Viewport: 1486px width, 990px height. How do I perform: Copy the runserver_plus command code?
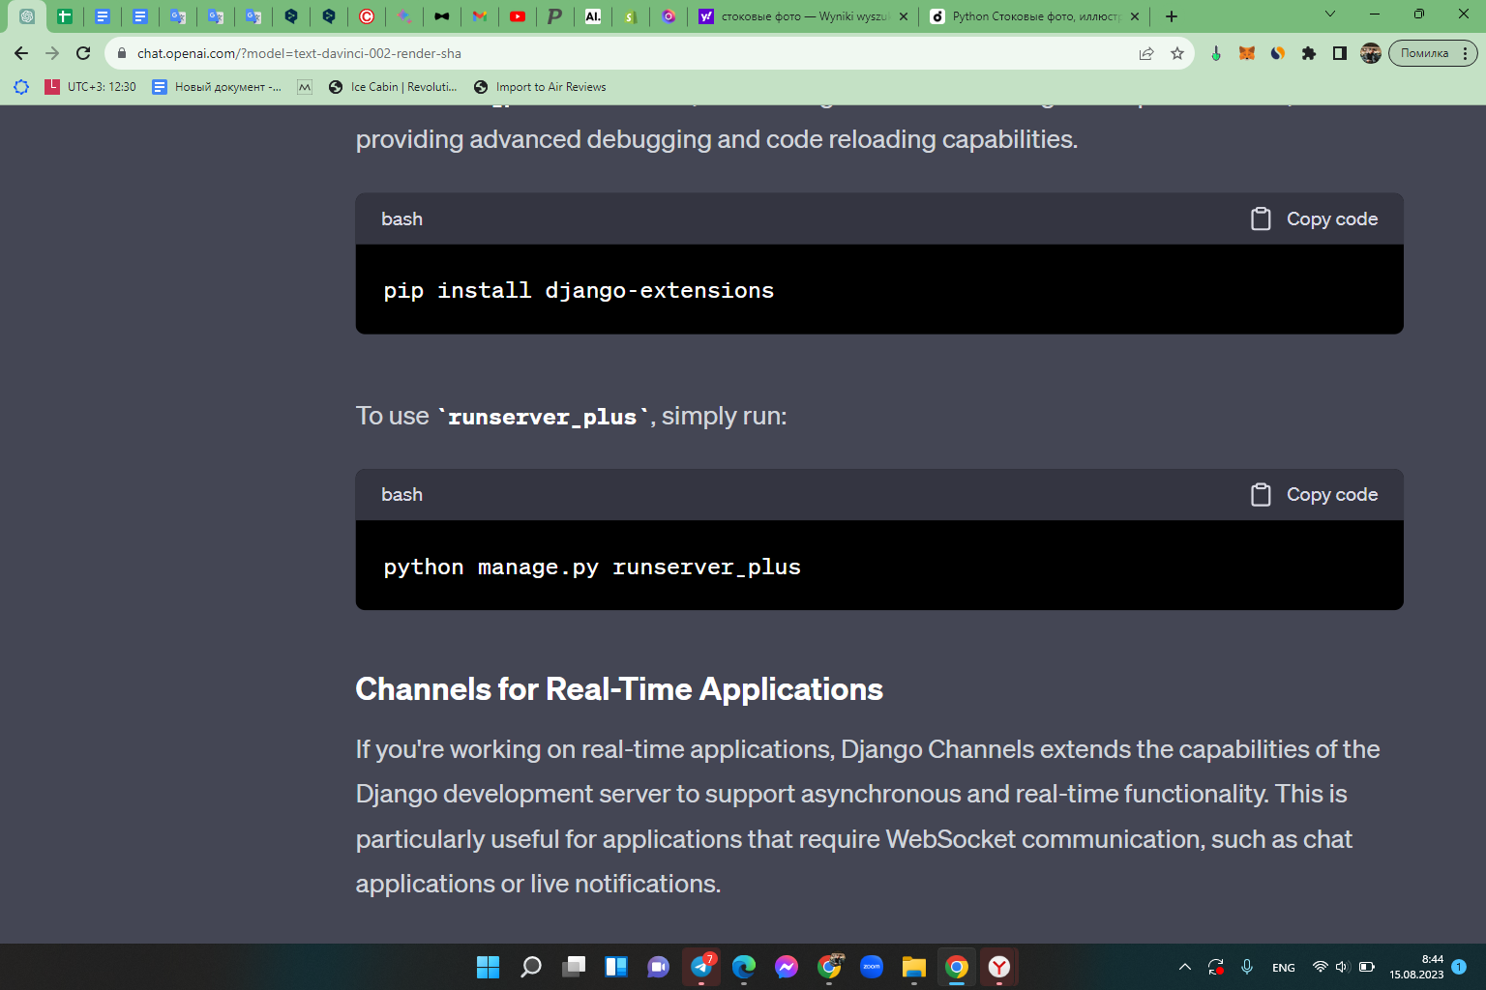1312,494
